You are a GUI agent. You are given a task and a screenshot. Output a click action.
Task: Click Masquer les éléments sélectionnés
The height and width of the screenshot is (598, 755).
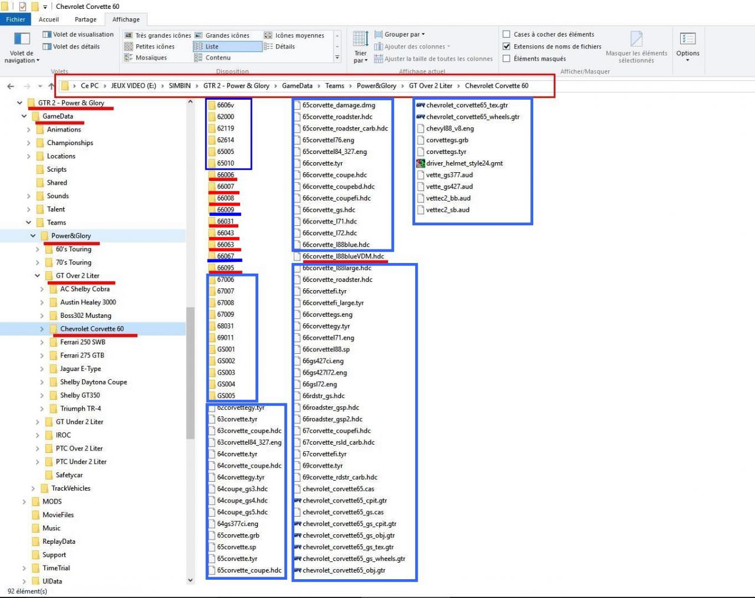636,47
